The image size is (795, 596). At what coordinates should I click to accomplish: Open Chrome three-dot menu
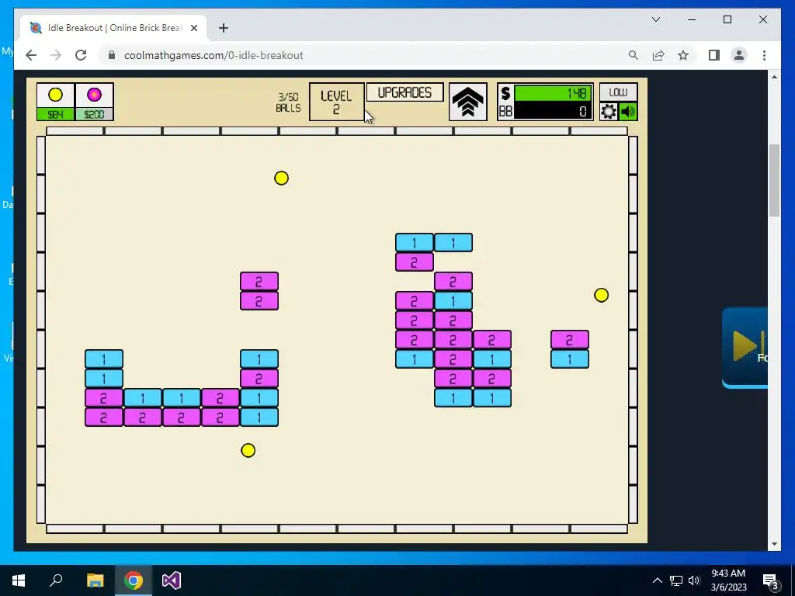[764, 55]
